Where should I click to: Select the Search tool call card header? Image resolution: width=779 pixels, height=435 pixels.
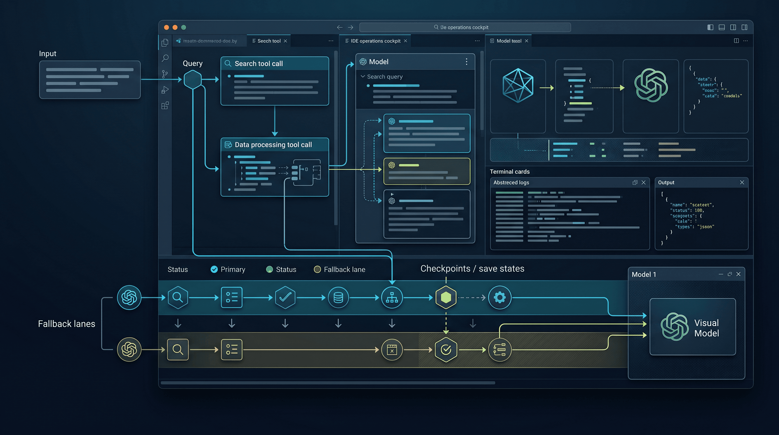coord(275,63)
